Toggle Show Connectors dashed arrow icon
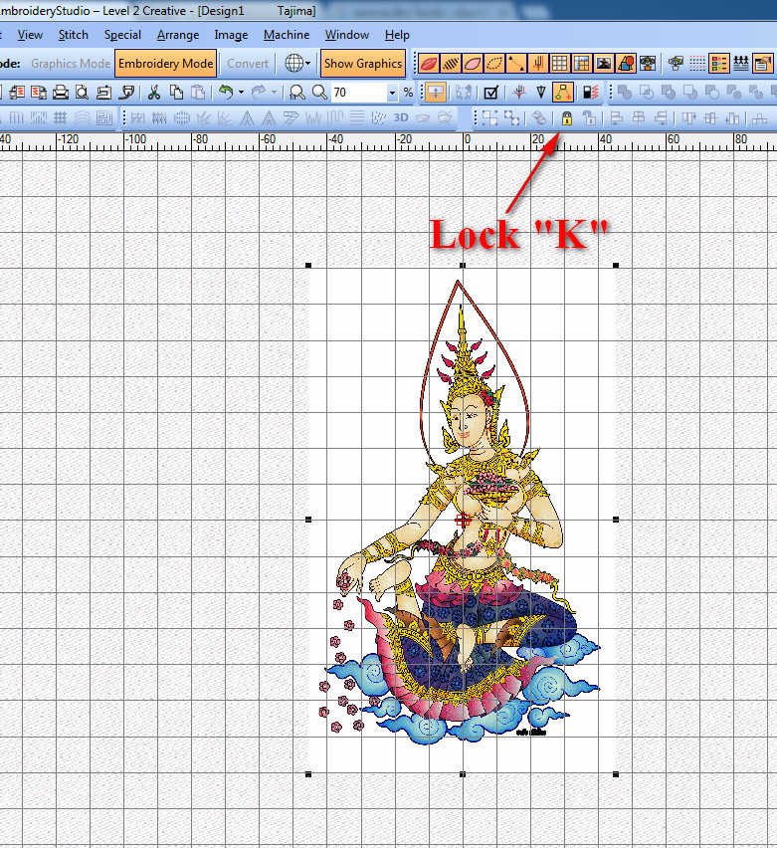 tap(515, 64)
